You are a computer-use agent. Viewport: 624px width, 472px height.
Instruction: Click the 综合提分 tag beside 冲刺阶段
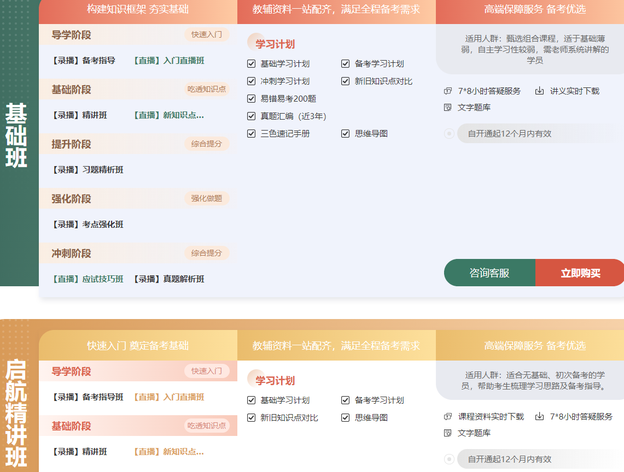point(207,253)
